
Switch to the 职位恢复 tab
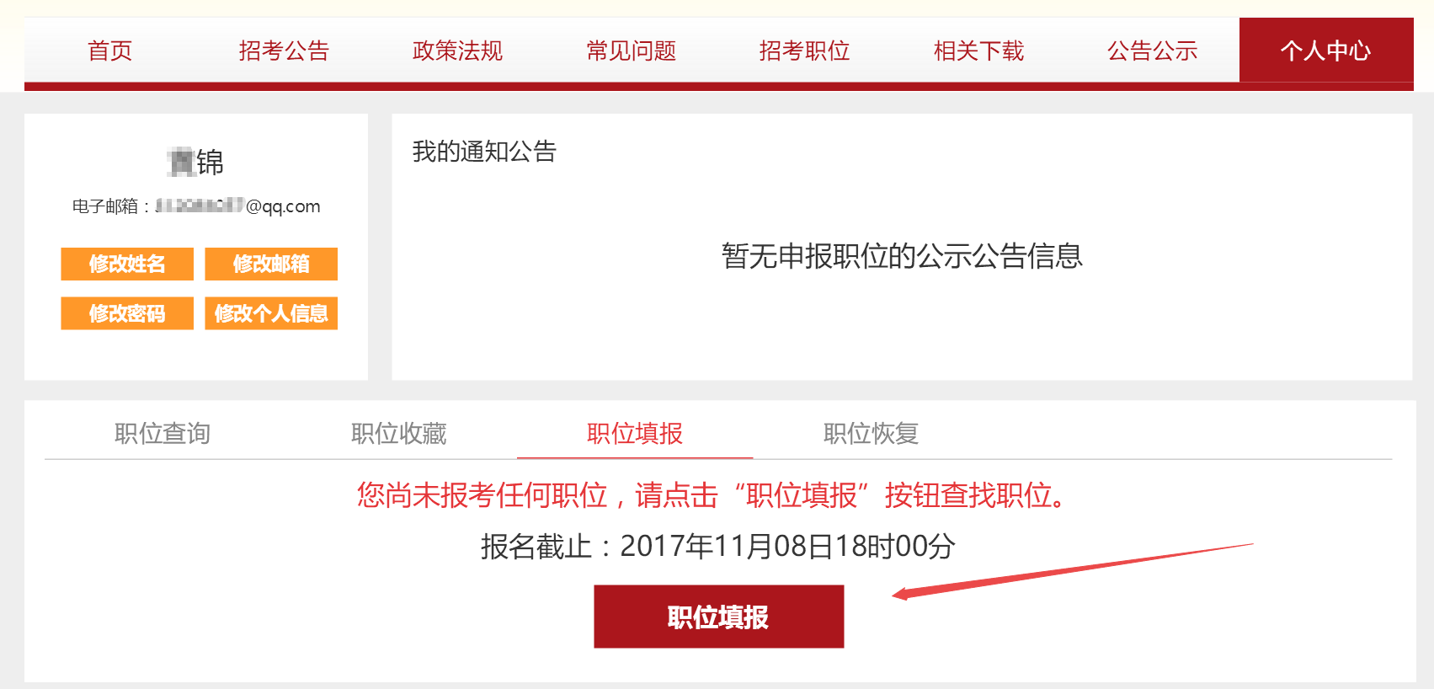click(871, 433)
